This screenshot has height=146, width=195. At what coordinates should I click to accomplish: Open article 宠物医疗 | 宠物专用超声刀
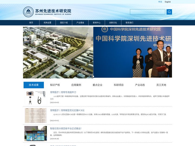[63, 92]
